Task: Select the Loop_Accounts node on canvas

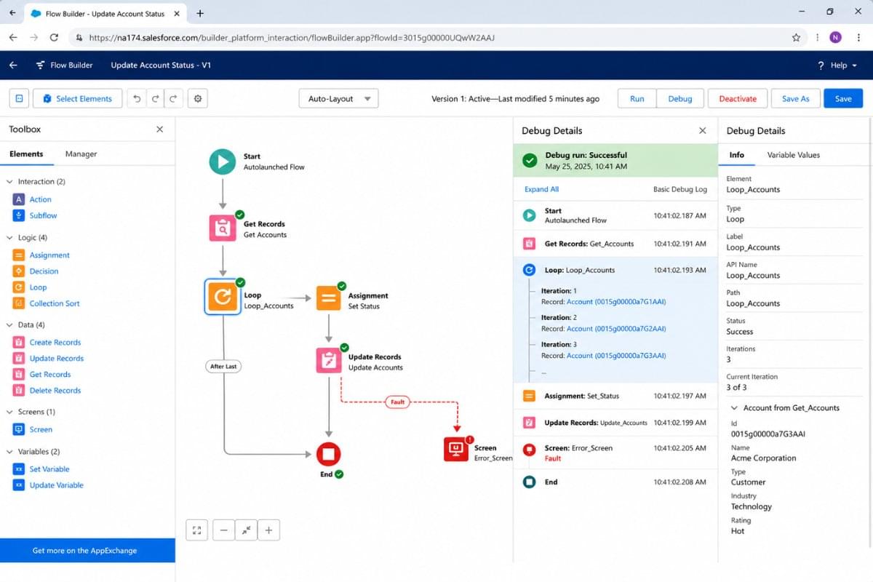Action: (223, 296)
